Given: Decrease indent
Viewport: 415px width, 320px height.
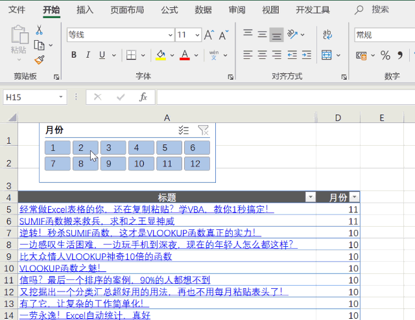Looking at the screenshot, I should [292, 55].
